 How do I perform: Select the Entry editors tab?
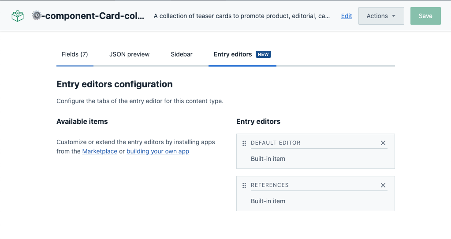(x=233, y=54)
